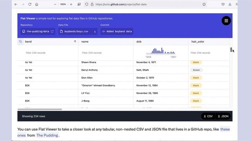
Task: Expand boybands/boys.csv data file dropdown
Action: pos(78,31)
